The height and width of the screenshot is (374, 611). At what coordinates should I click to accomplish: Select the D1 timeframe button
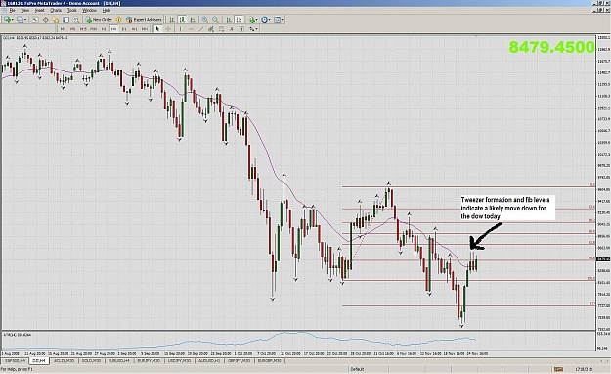click(124, 29)
